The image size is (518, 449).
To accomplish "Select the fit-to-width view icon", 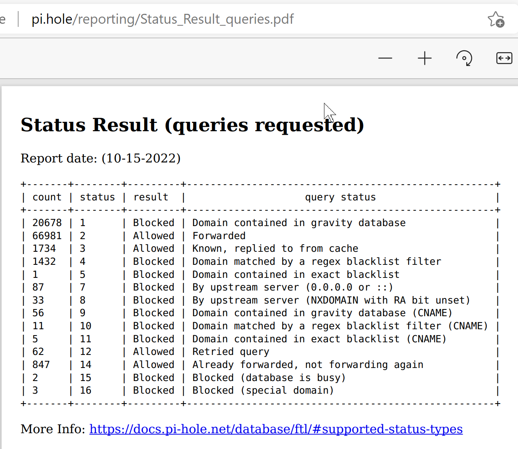I will click(504, 58).
